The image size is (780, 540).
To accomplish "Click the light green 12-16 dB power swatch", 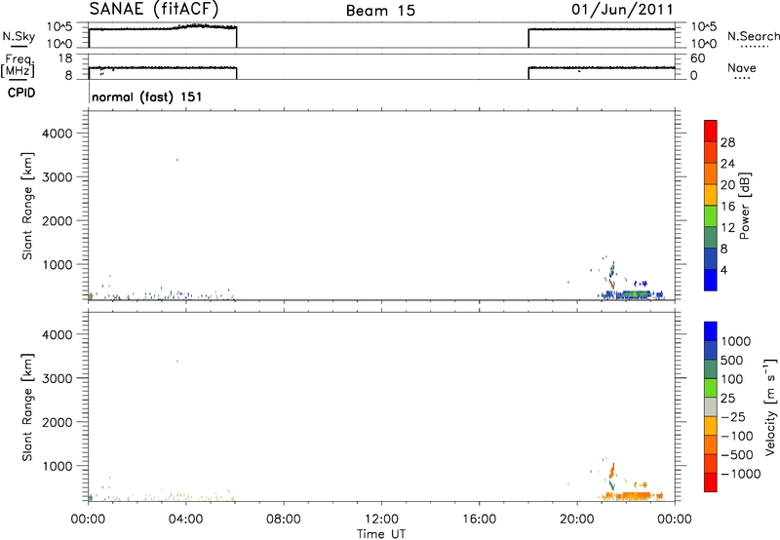I will [711, 215].
